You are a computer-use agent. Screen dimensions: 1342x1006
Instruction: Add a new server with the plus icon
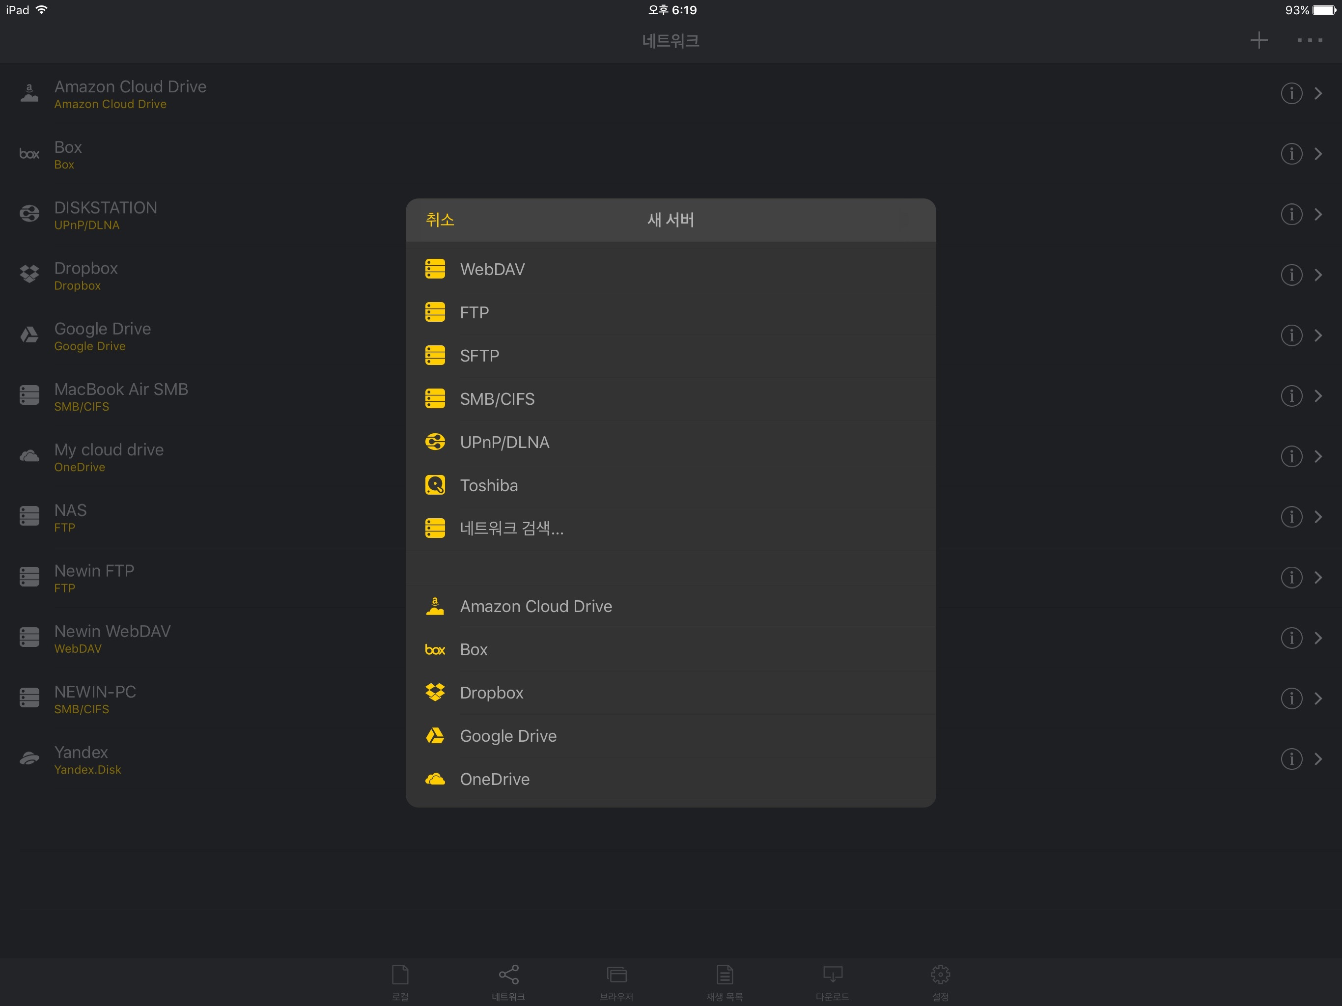(1259, 41)
